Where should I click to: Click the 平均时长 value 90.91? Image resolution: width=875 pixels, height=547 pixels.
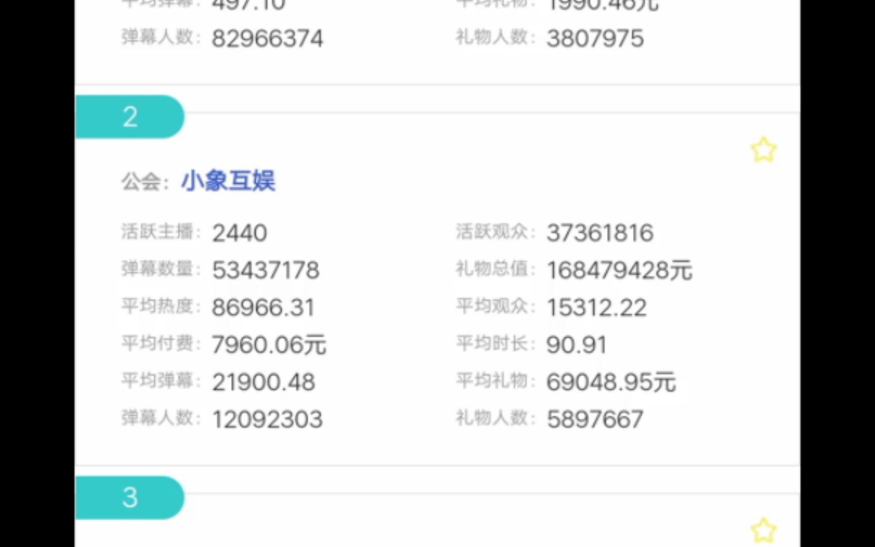[x=577, y=345]
